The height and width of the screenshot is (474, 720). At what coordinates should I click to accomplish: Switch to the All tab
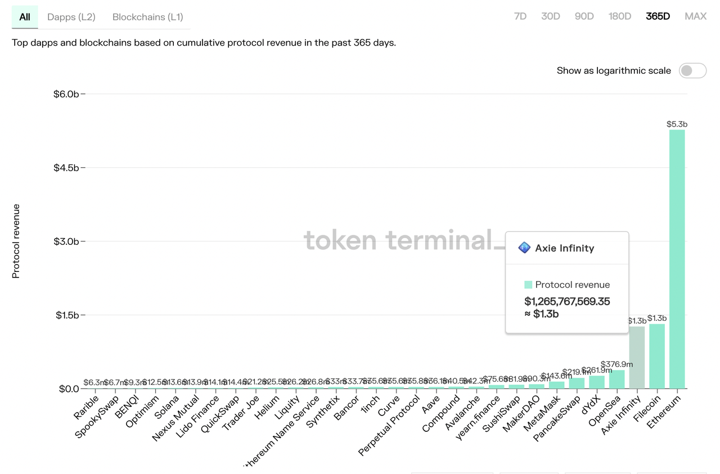[x=25, y=17]
